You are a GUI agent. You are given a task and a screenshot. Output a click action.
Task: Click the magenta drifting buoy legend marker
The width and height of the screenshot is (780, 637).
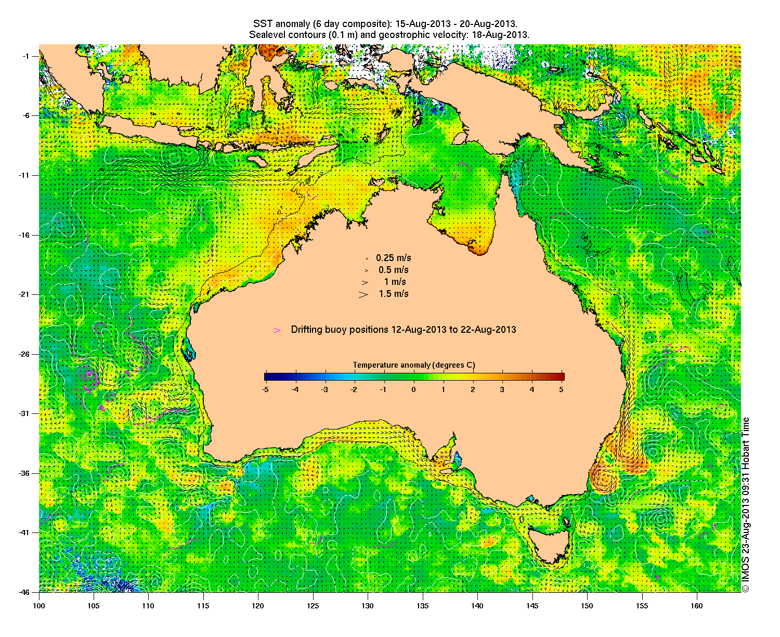tap(278, 330)
